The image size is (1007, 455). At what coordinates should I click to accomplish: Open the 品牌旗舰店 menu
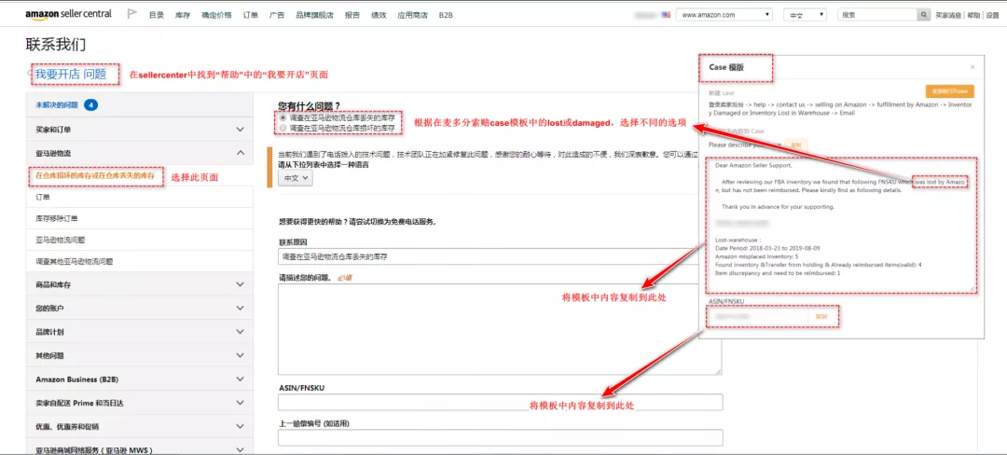coord(315,15)
